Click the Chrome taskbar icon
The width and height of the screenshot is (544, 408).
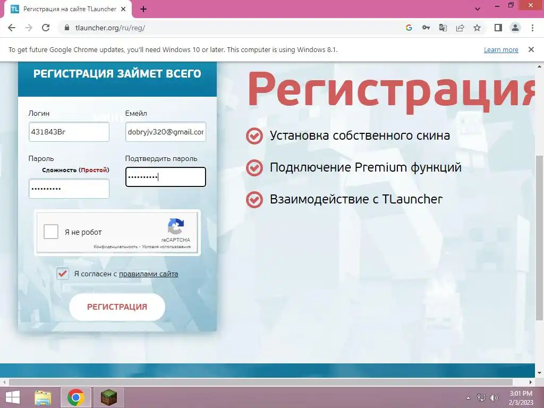[x=76, y=397]
